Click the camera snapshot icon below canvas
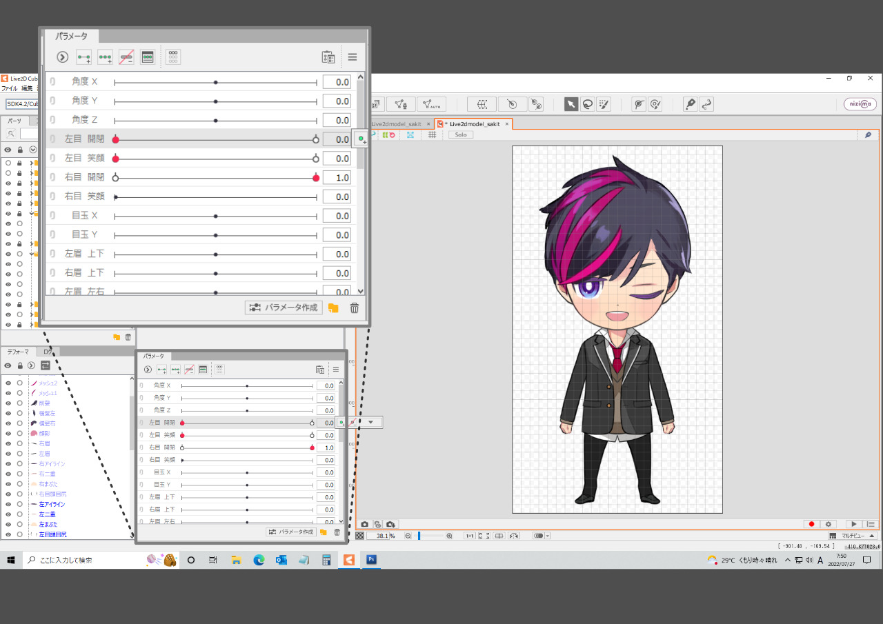This screenshot has height=624, width=883. [x=365, y=525]
